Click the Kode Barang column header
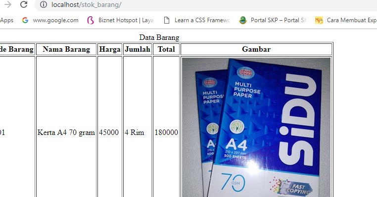Viewport: 377px width, 197px height. [x=17, y=49]
